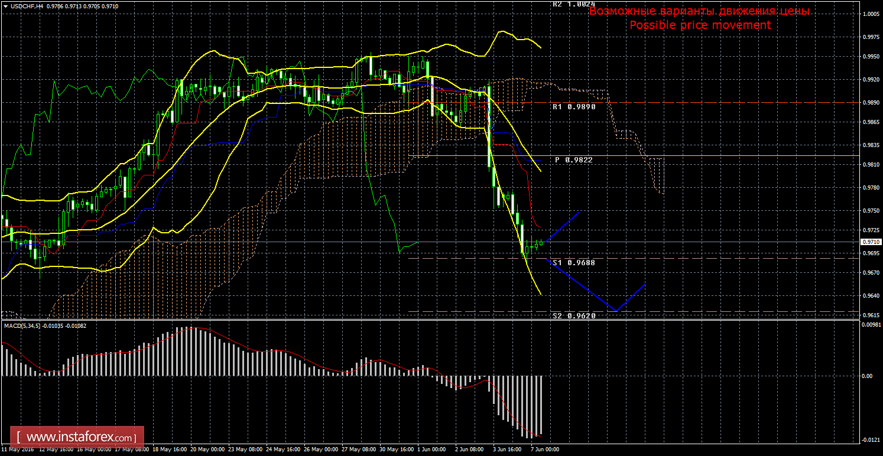Click price axis value 0.9920
Image resolution: width=883 pixels, height=456 pixels.
(x=870, y=79)
